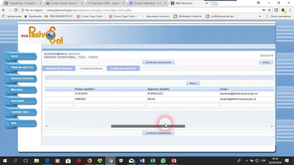Click top Confirmar Información button

click(x=158, y=62)
